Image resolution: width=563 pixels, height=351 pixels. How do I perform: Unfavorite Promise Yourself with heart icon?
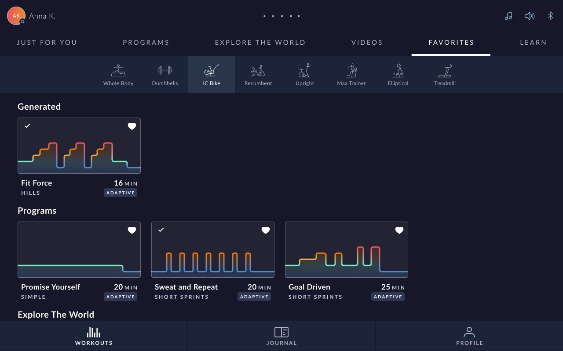click(132, 230)
